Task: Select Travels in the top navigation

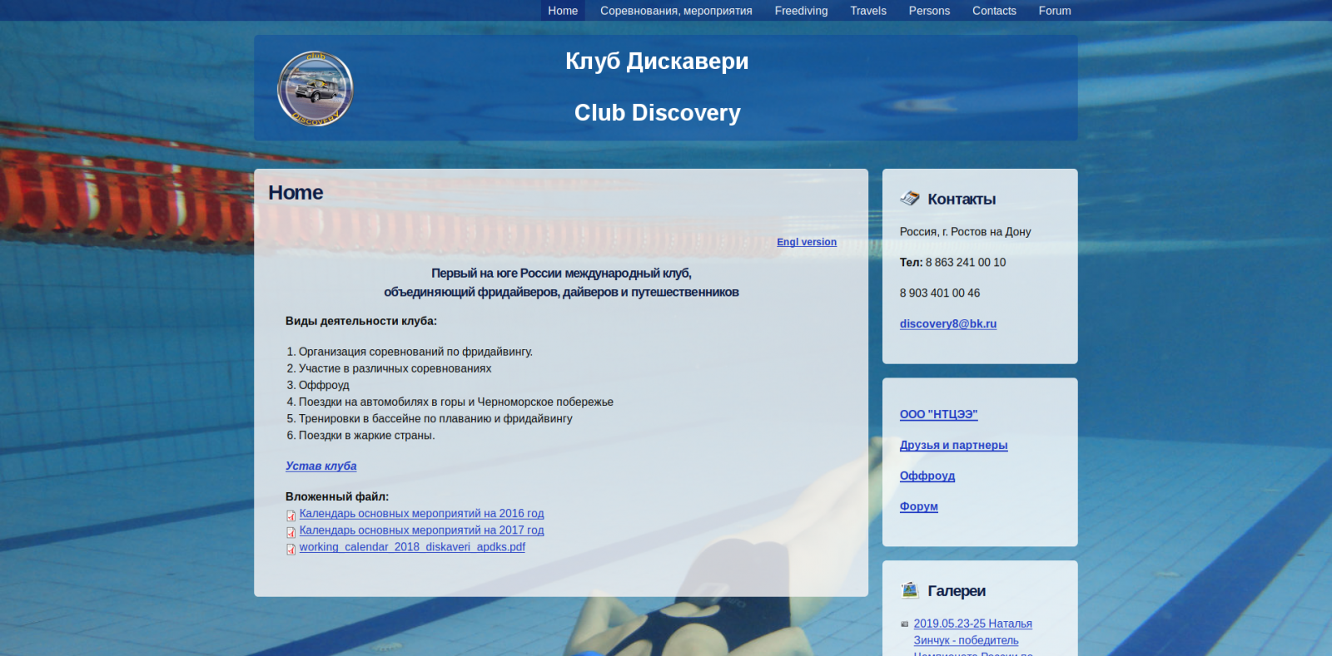Action: coord(867,11)
